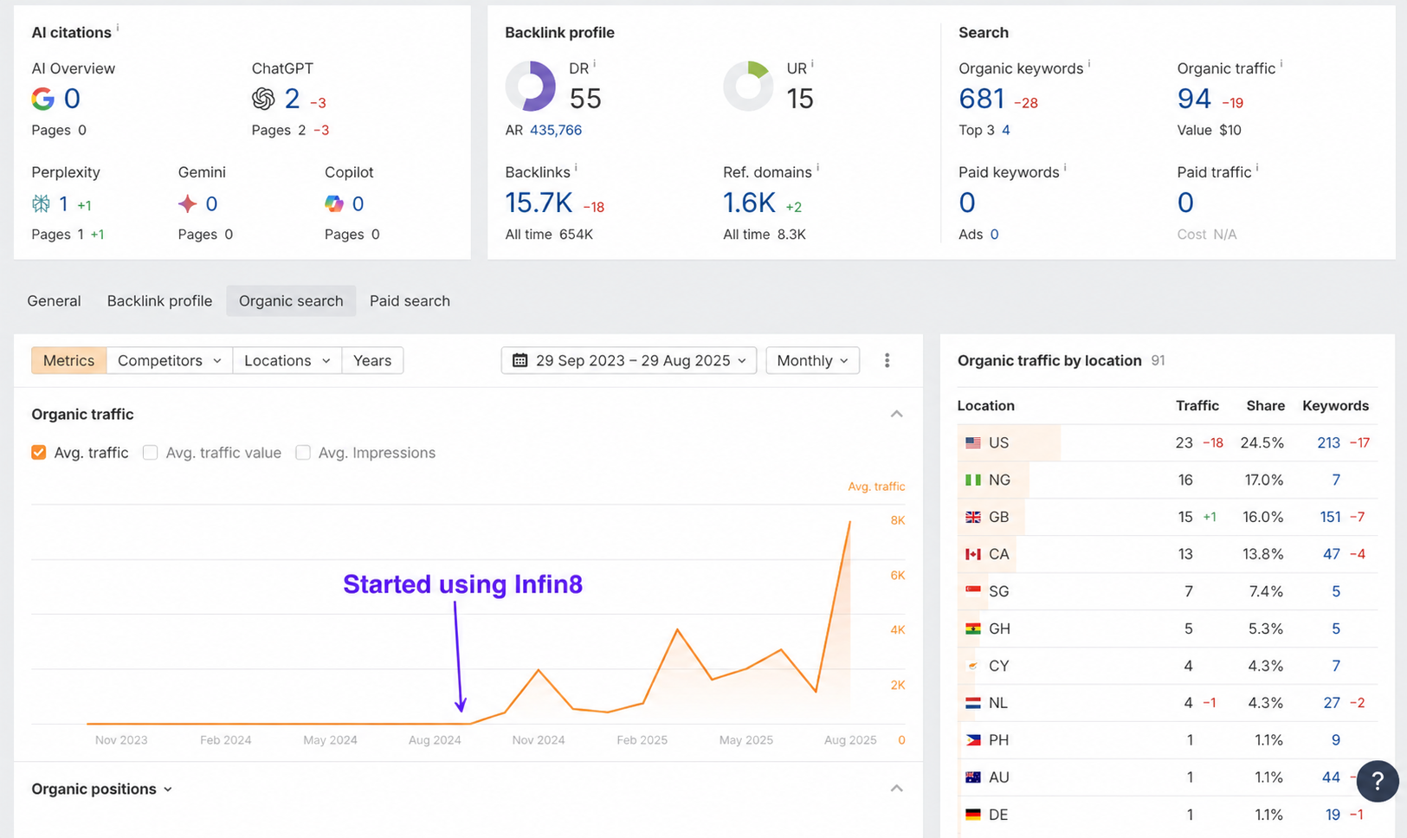This screenshot has height=838, width=1407.
Task: Enable the Avg. Impressions checkbox
Action: pos(303,453)
